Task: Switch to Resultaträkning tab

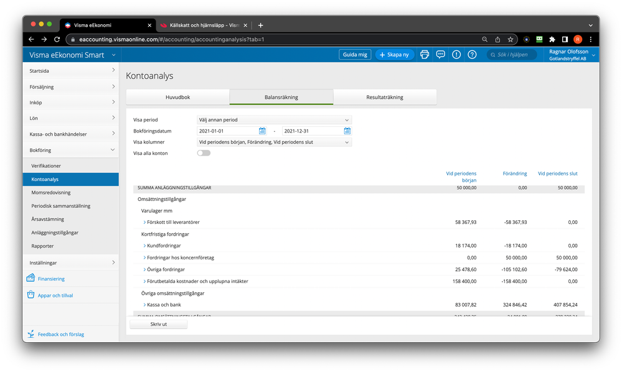Action: [385, 97]
